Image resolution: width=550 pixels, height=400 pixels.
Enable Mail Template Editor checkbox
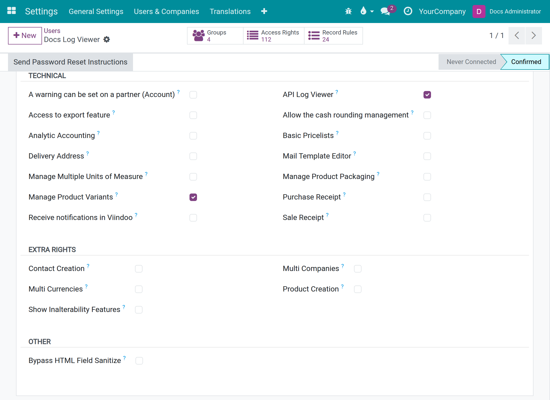coord(427,156)
